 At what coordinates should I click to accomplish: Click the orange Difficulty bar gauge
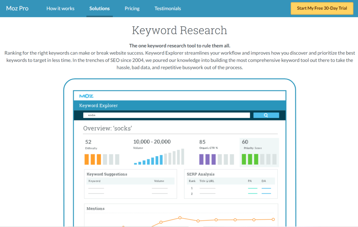(x=102, y=159)
